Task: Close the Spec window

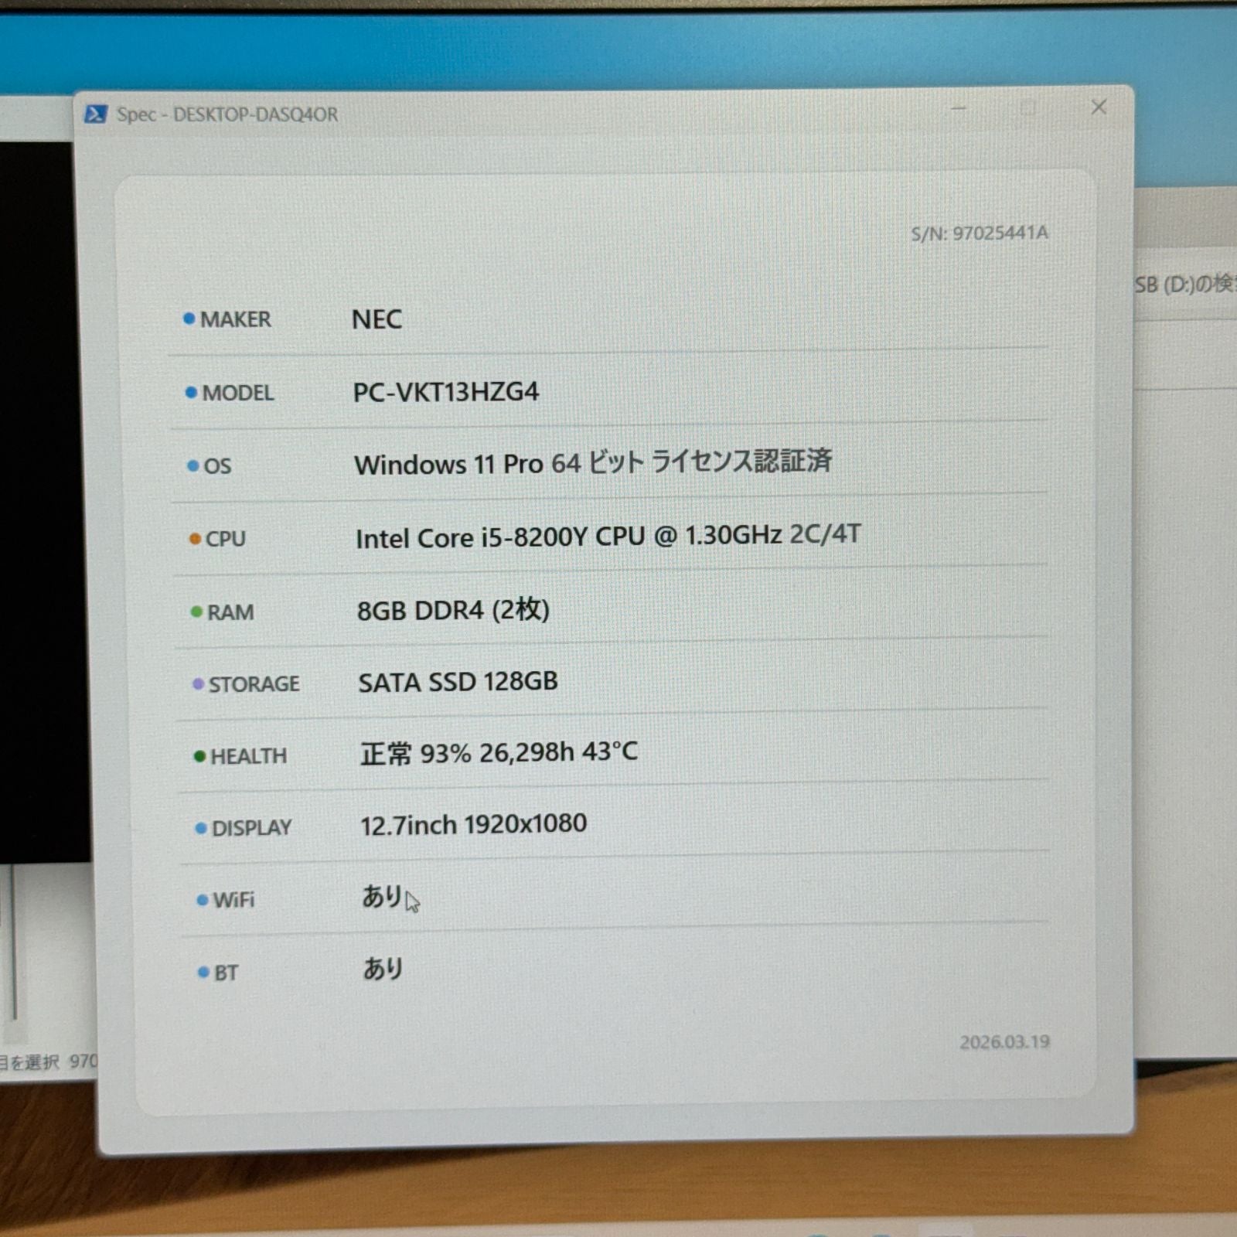Action: point(1099,107)
